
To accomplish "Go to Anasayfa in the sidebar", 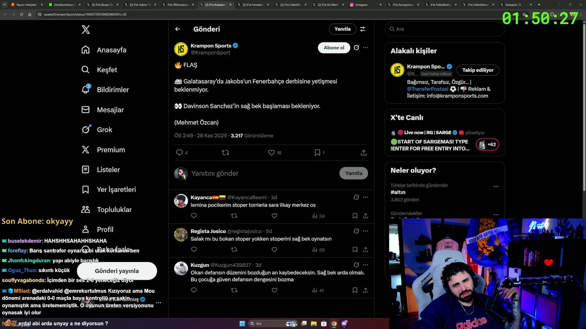I will (x=104, y=50).
